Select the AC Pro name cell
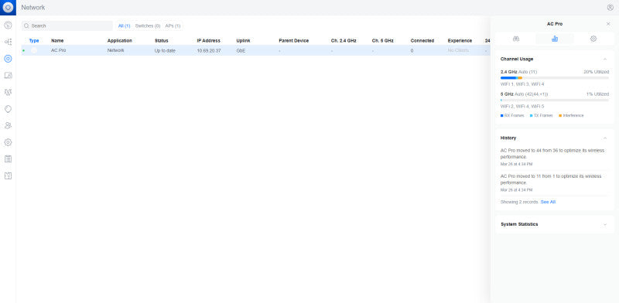The width and height of the screenshot is (619, 303). tap(59, 50)
